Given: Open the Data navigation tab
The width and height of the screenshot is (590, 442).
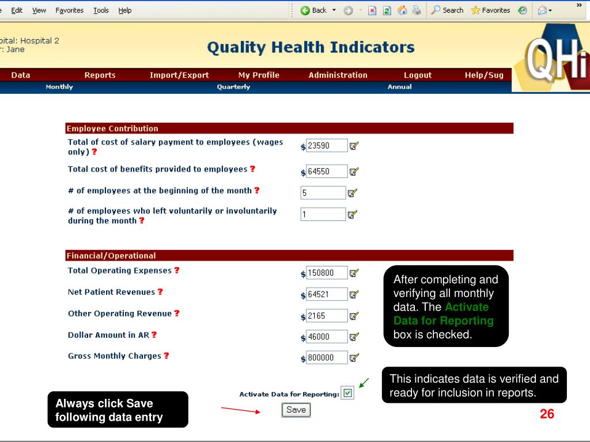Looking at the screenshot, I should click(21, 75).
